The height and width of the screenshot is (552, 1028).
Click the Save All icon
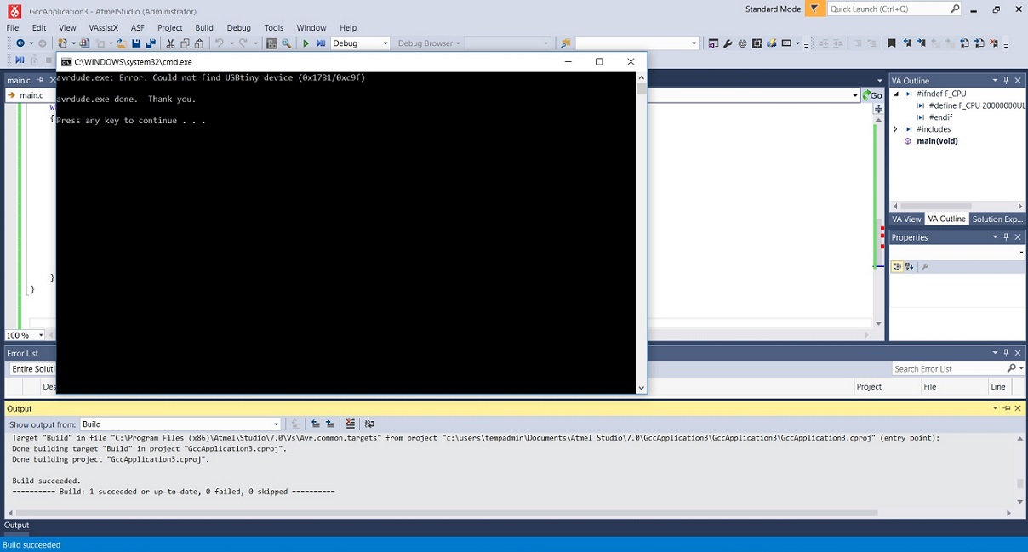click(151, 43)
